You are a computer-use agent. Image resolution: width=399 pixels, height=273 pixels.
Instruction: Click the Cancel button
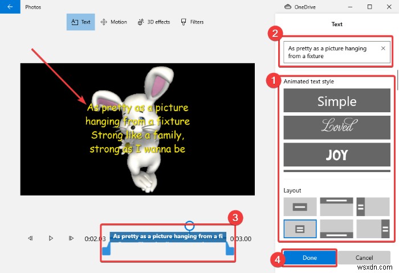pyautogui.click(x=364, y=258)
